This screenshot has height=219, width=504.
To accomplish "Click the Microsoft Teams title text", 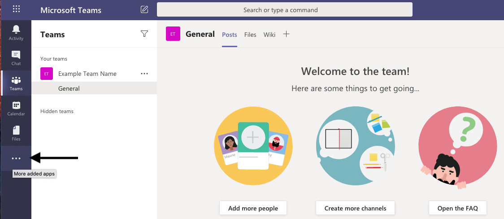I will (71, 10).
